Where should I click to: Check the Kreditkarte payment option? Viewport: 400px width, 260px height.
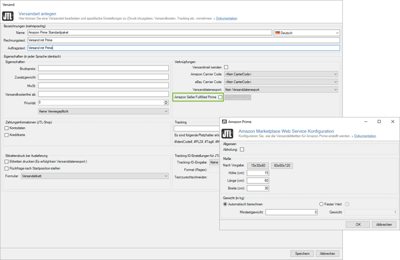(x=7, y=135)
